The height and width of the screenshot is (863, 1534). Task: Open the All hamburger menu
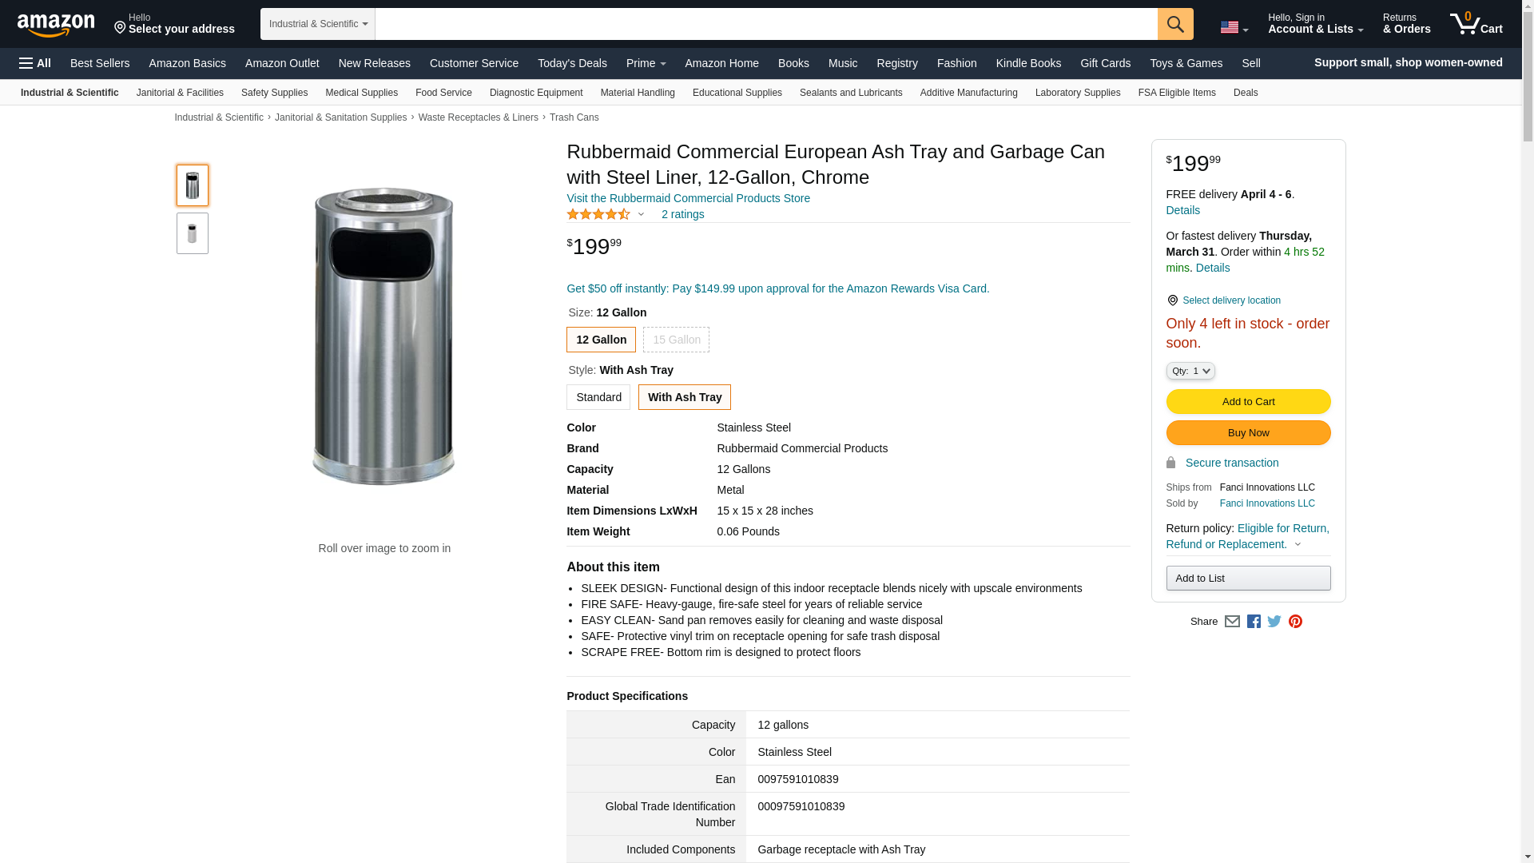pos(35,63)
